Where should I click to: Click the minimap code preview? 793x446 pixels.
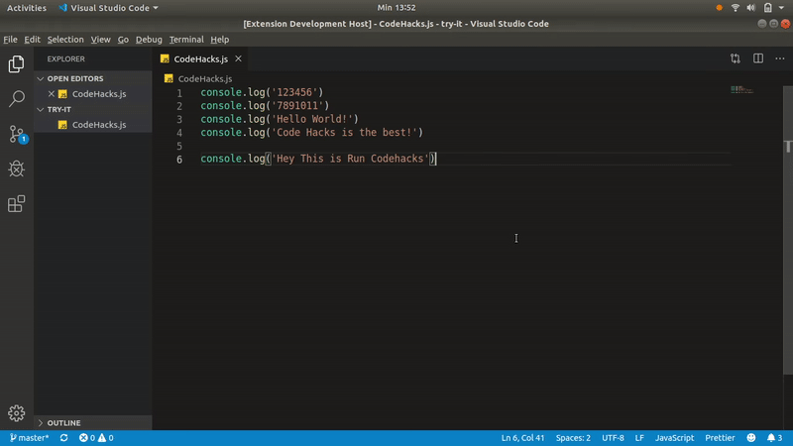tap(741, 89)
